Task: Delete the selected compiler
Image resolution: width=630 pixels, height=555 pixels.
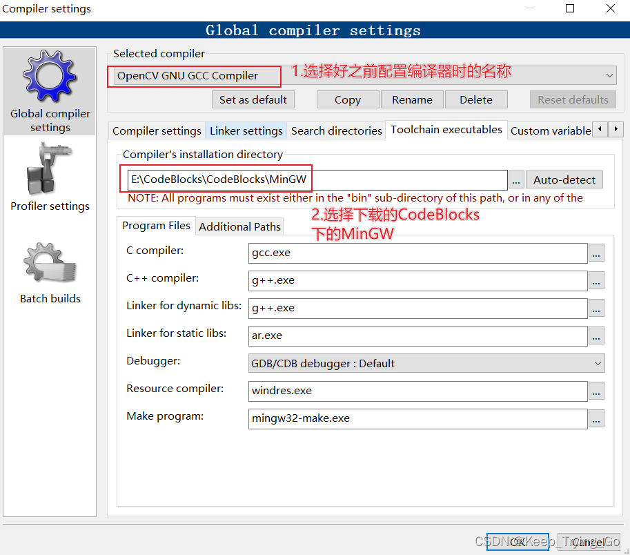Action: [x=476, y=99]
